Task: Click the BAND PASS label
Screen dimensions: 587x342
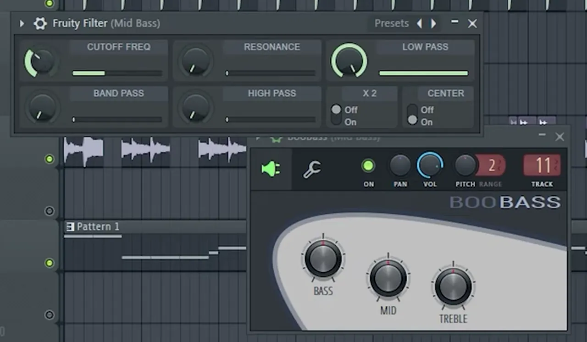Action: pos(119,93)
